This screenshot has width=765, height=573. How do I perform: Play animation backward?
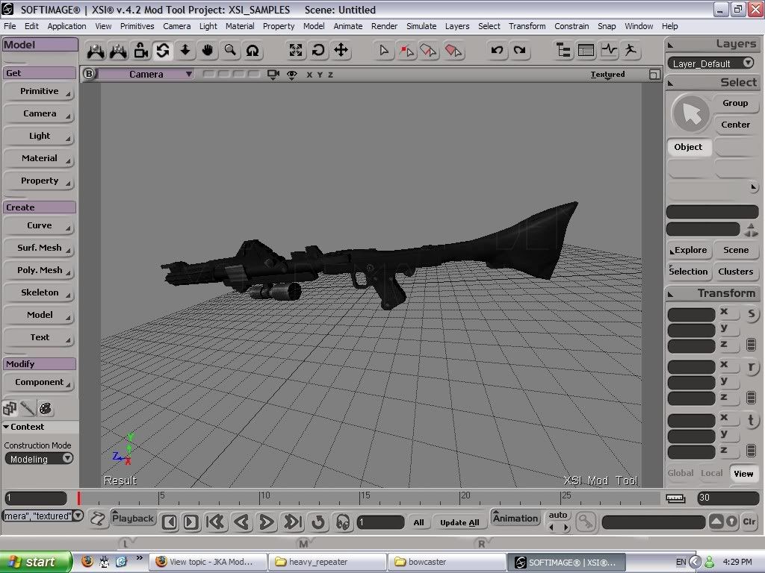[x=241, y=522]
